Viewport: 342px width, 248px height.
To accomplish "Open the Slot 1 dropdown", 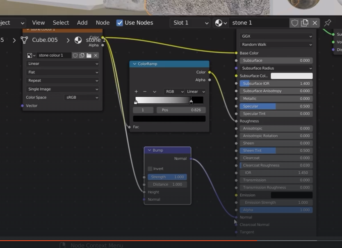I will pos(190,23).
